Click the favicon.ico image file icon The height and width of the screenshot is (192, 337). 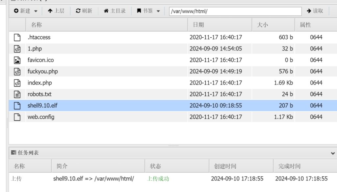click(x=17, y=60)
